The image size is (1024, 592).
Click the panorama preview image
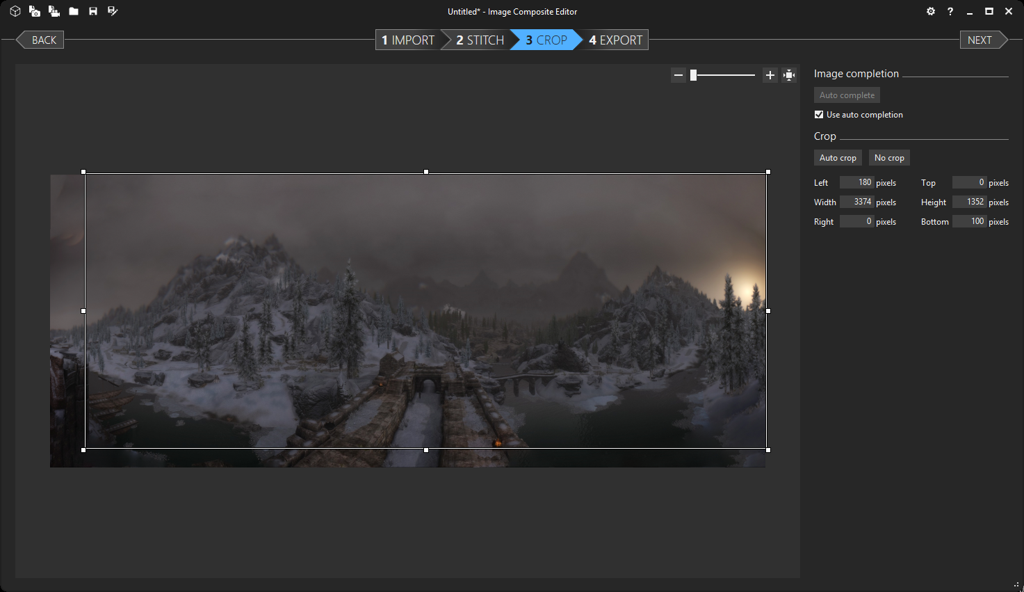coord(408,321)
